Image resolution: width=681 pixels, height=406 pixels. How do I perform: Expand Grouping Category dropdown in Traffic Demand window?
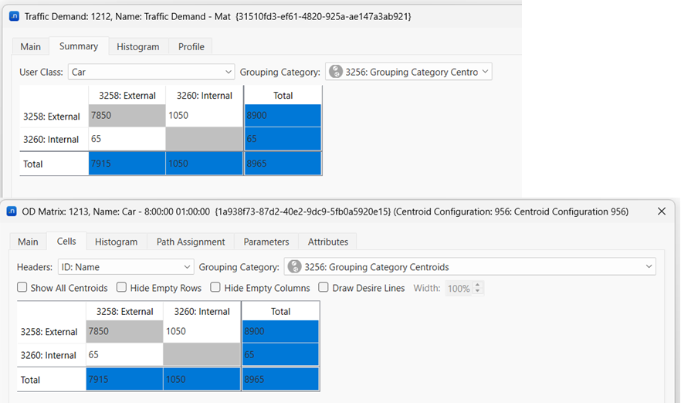408,72
